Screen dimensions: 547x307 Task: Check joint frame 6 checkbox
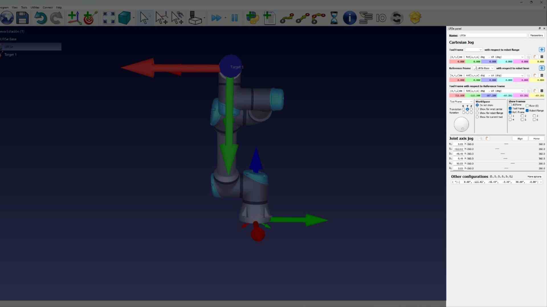(534, 120)
